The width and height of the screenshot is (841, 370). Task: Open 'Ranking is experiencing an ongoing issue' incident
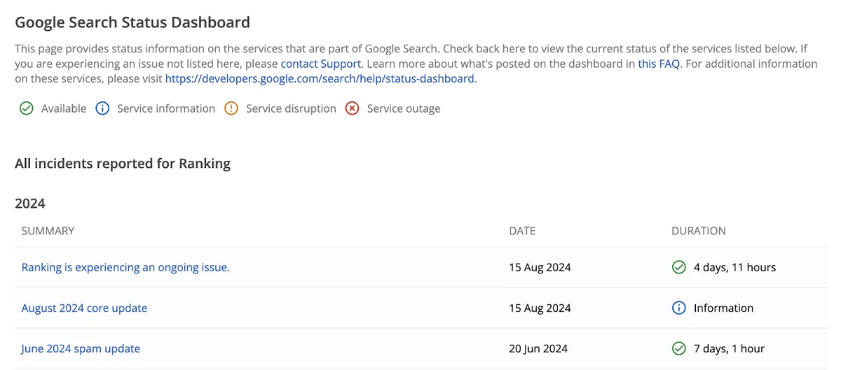click(x=125, y=267)
